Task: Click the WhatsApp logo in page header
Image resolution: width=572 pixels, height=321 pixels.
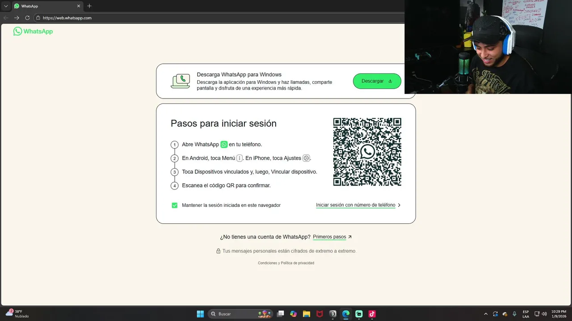Action: (x=33, y=31)
